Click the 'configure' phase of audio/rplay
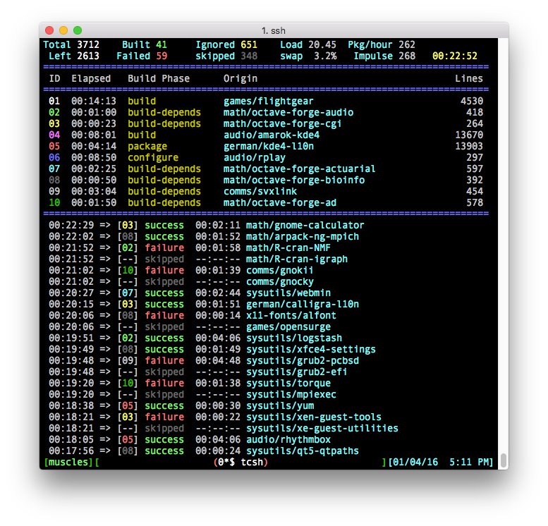Screen dimensions: 548x526 coord(153,157)
